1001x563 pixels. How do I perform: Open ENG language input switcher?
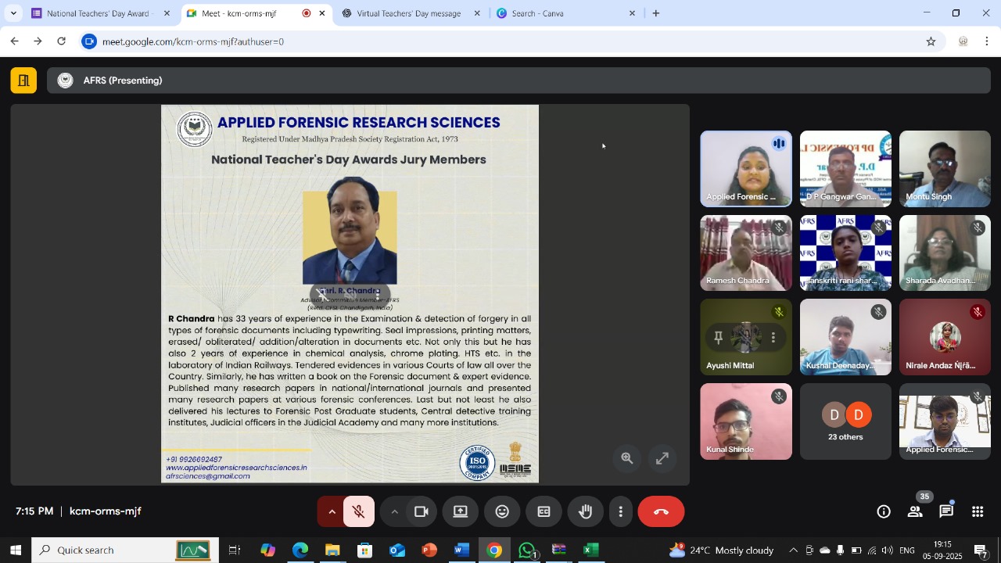click(906, 550)
